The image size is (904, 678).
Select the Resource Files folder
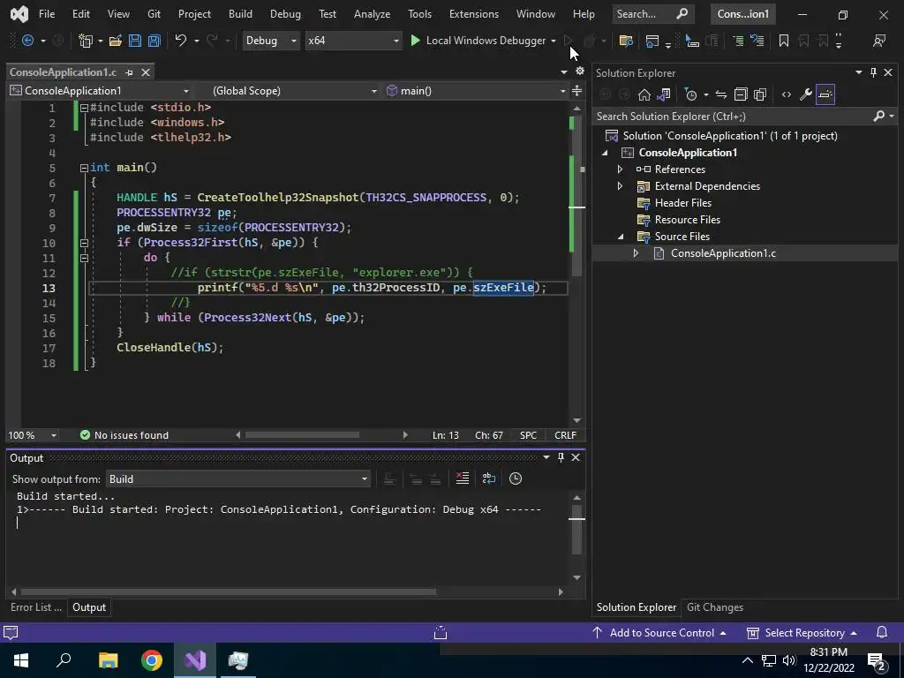tap(687, 220)
